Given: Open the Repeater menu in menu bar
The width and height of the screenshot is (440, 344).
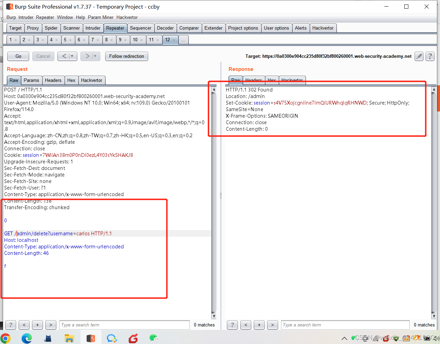Looking at the screenshot, I should point(45,17).
